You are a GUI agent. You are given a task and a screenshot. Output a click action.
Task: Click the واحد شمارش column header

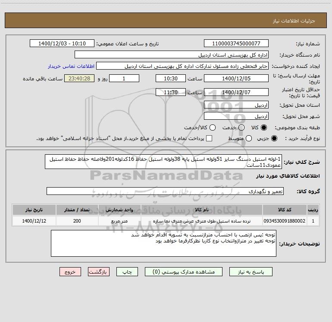point(119,210)
